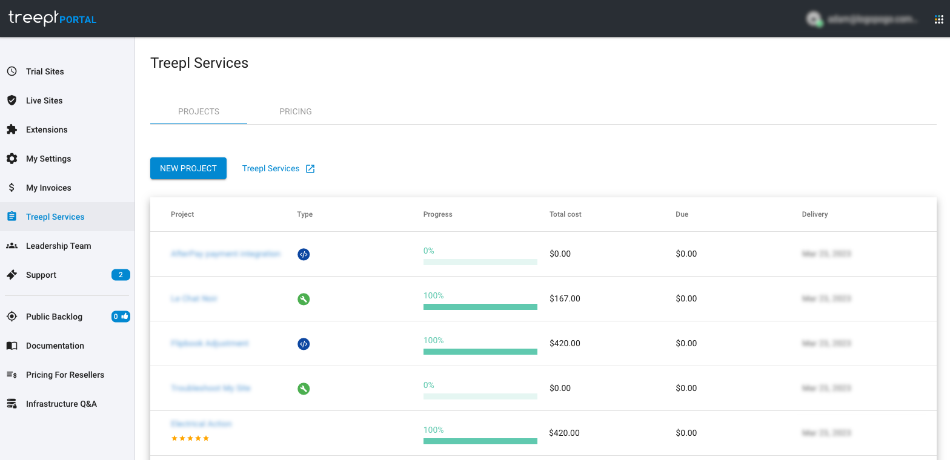
Task: Click the "$420.00" cost in Flipbook Adjustment row
Action: (x=565, y=343)
